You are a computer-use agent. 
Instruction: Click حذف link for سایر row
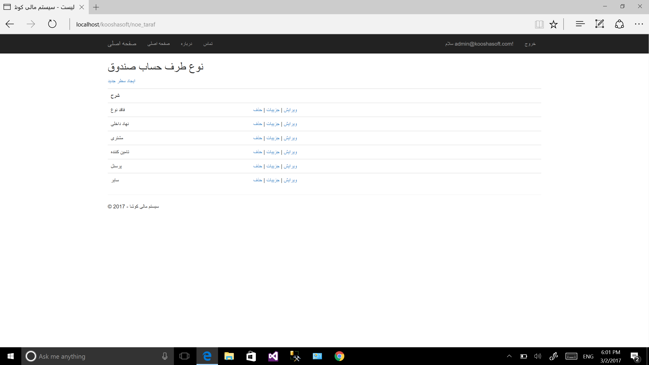258,180
